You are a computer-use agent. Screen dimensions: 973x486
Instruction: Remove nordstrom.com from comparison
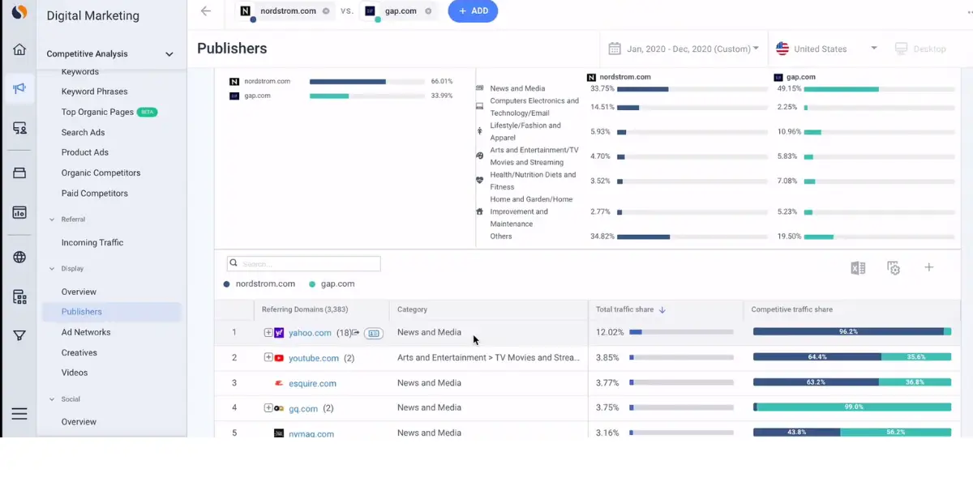point(326,11)
